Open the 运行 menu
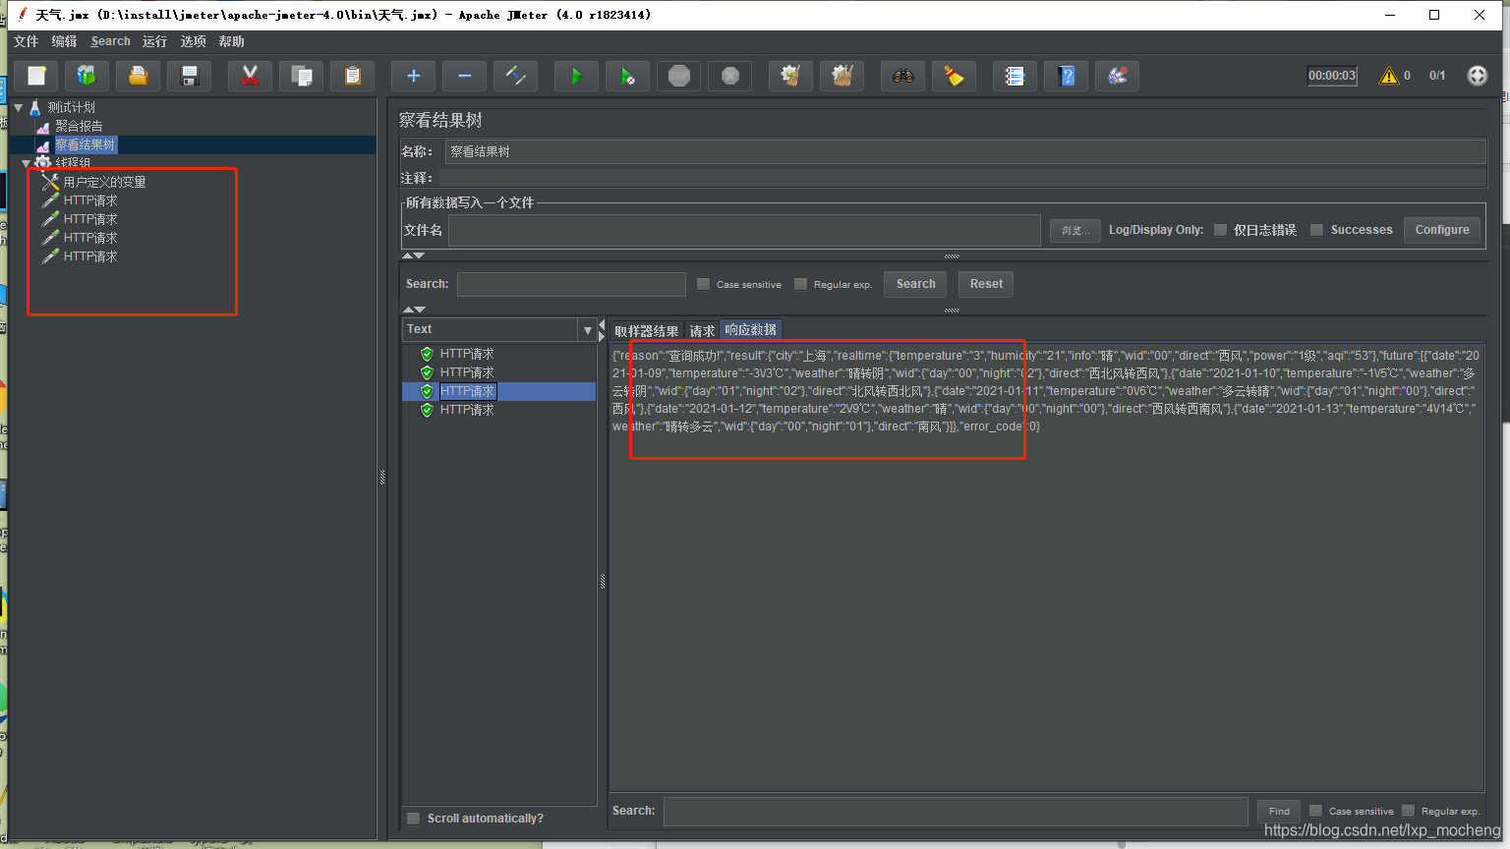Screen dimensions: 1510x849 (154, 41)
